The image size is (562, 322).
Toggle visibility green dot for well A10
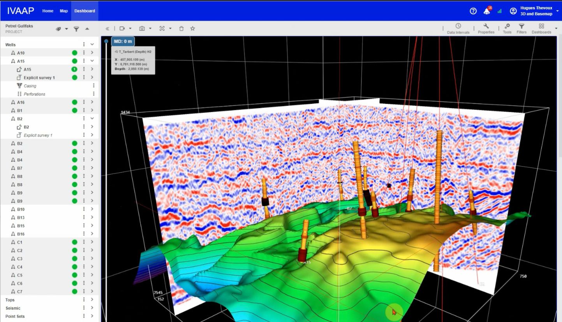74,53
